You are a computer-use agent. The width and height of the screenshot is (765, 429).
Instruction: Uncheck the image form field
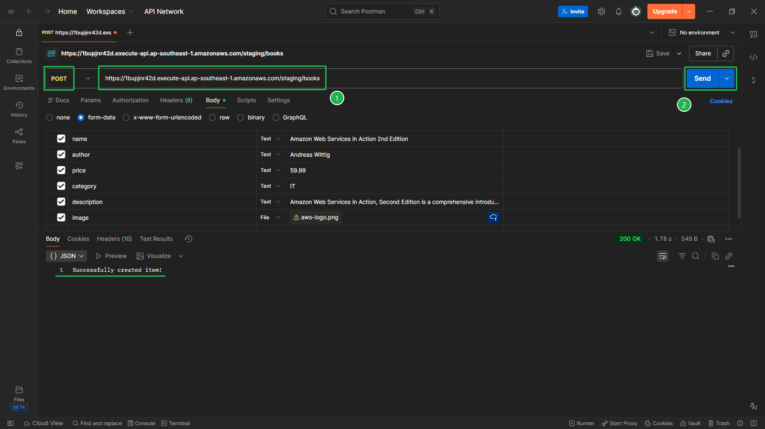61,217
